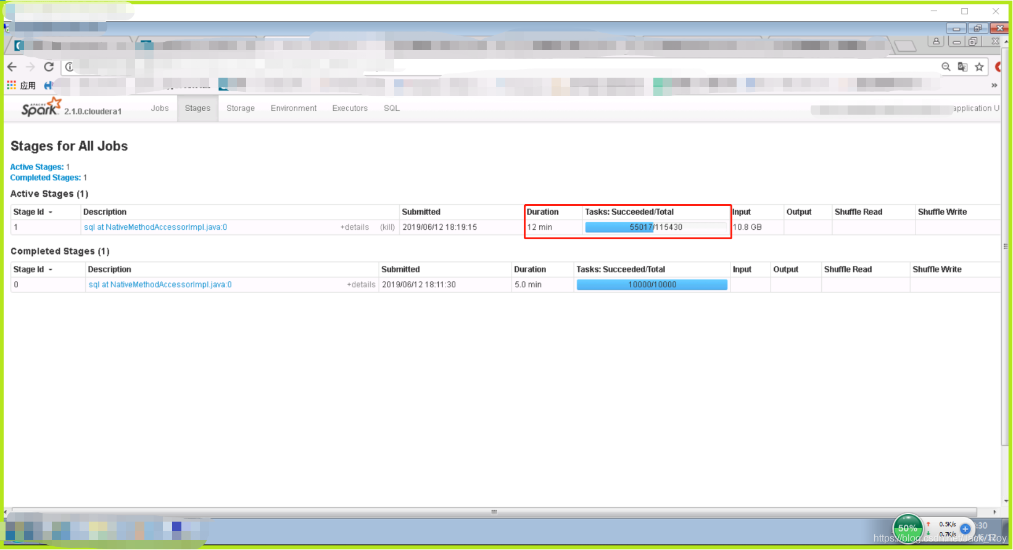The height and width of the screenshot is (550, 1013).
Task: Click the horizontal scrollbar at page bottom
Action: point(494,512)
